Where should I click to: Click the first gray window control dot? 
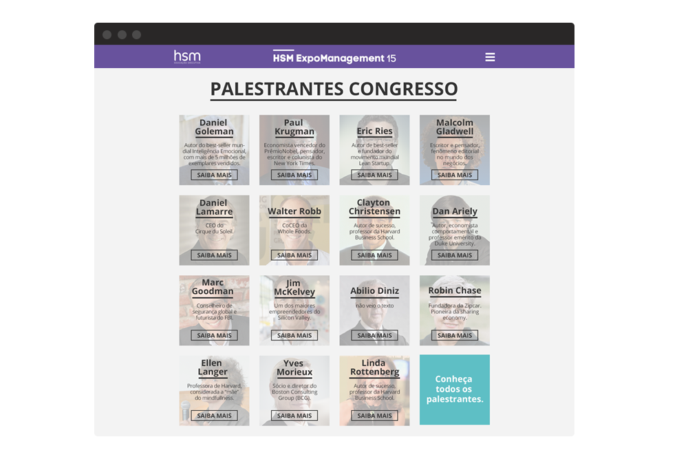[x=107, y=34]
